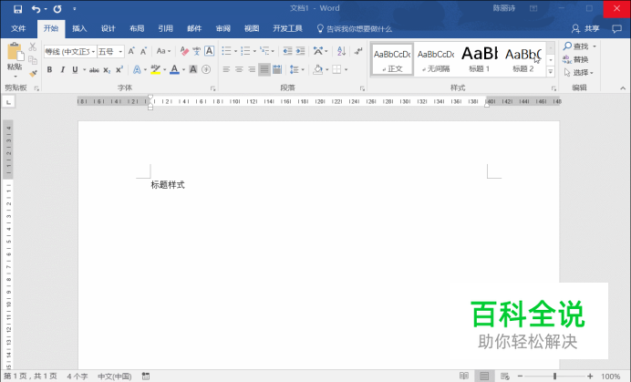This screenshot has height=382, width=631.
Task: Toggle superscript formatting
Action: click(x=119, y=69)
